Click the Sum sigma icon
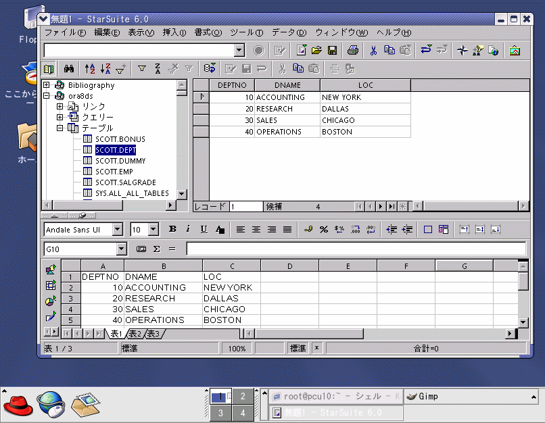This screenshot has width=545, height=423. click(157, 249)
